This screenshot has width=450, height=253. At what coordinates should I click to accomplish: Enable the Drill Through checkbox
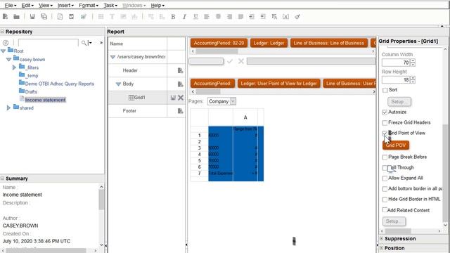tap(385, 168)
